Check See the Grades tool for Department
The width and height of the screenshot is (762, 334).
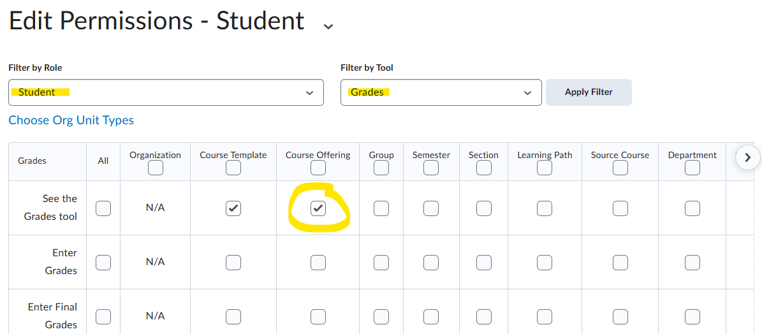(692, 208)
